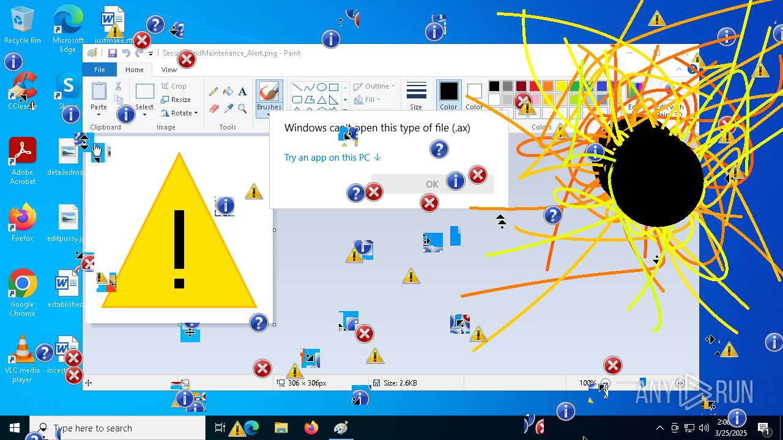Click the Brushes tool button
The height and width of the screenshot is (440, 783).
pyautogui.click(x=269, y=92)
